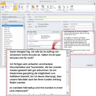Click the Review and Filter button
The image size is (96, 96).
point(13,21)
